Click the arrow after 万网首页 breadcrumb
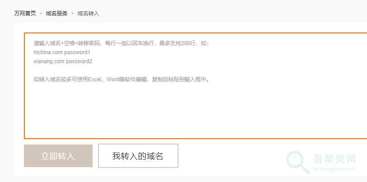The image size is (367, 182). pos(41,14)
